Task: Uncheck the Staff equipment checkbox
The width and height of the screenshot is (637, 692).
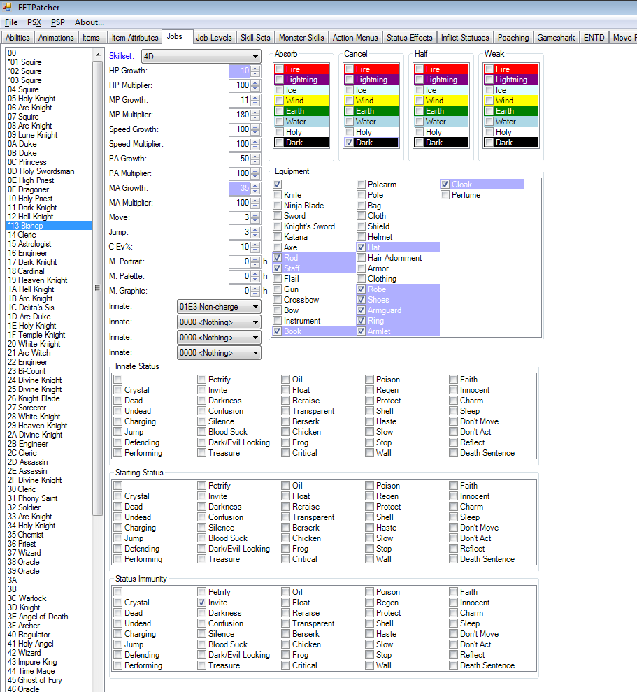Action: tap(277, 268)
